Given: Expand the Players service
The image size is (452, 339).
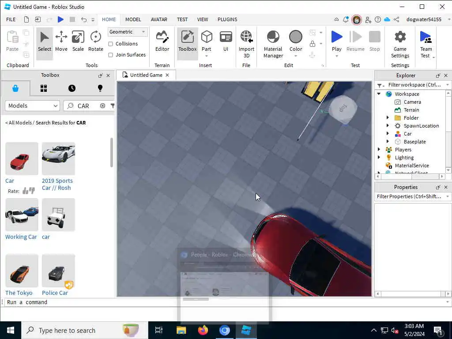Looking at the screenshot, I should click(x=379, y=150).
